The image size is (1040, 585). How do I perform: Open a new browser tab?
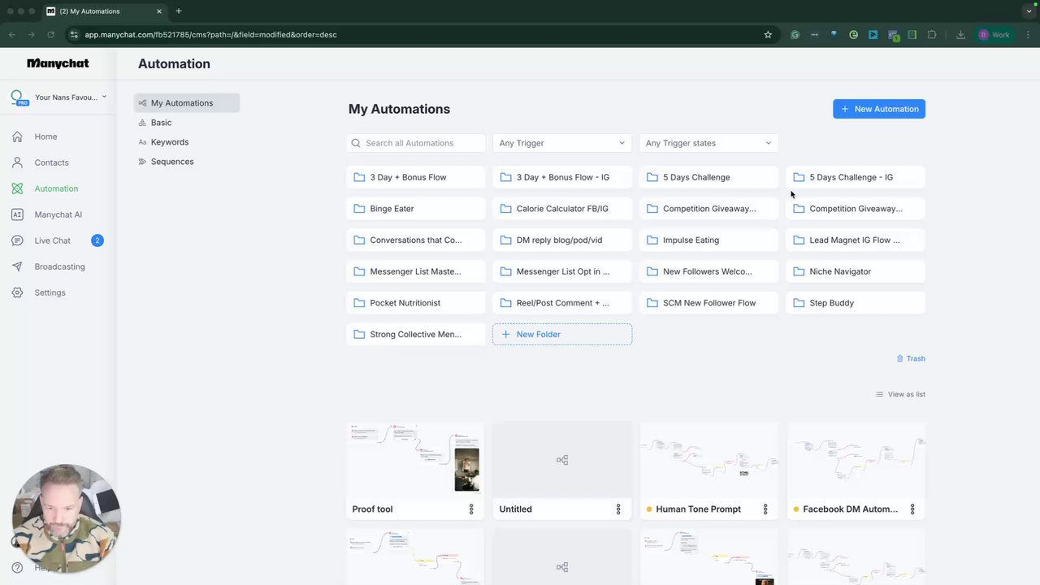pos(179,11)
